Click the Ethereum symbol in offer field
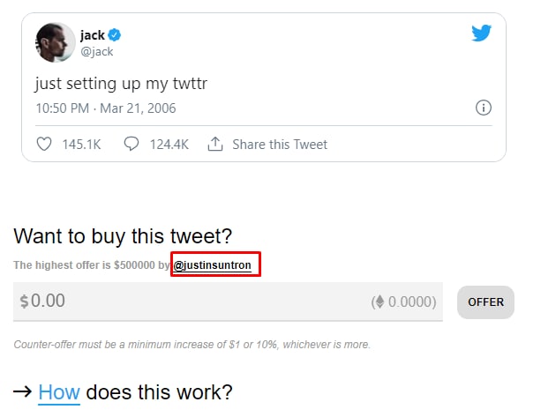This screenshot has width=541, height=417. click(380, 302)
